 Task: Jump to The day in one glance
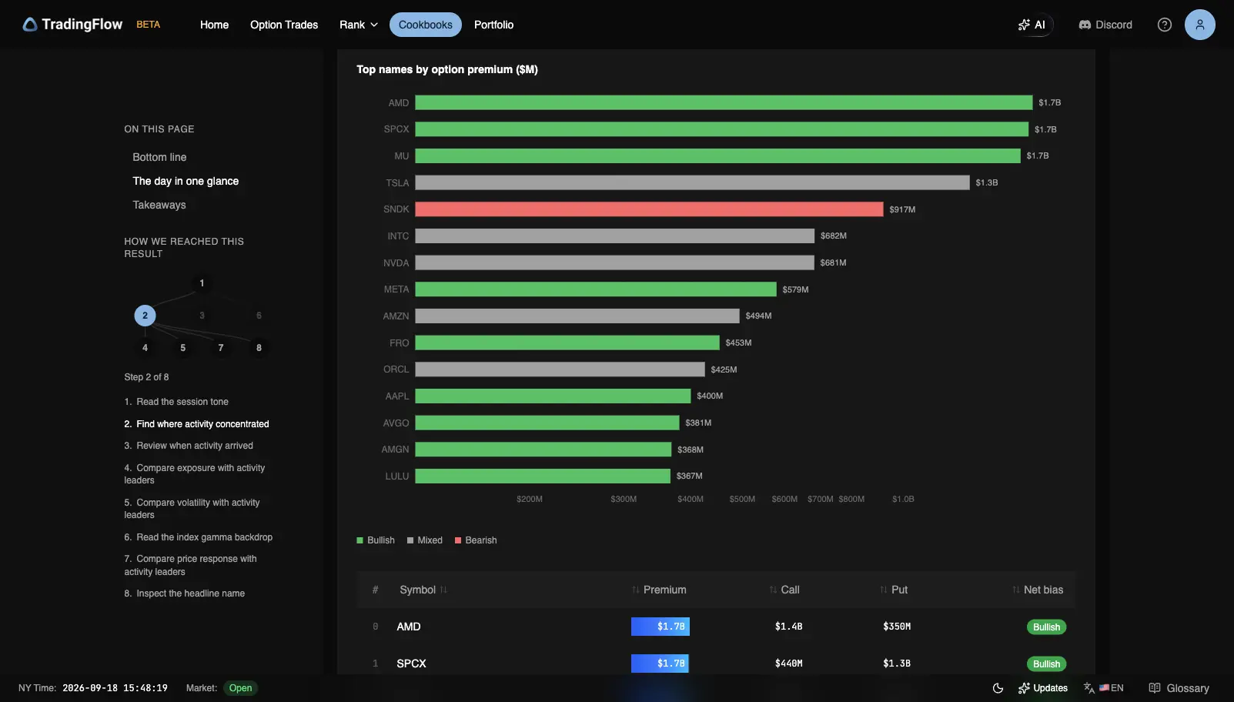tap(186, 181)
